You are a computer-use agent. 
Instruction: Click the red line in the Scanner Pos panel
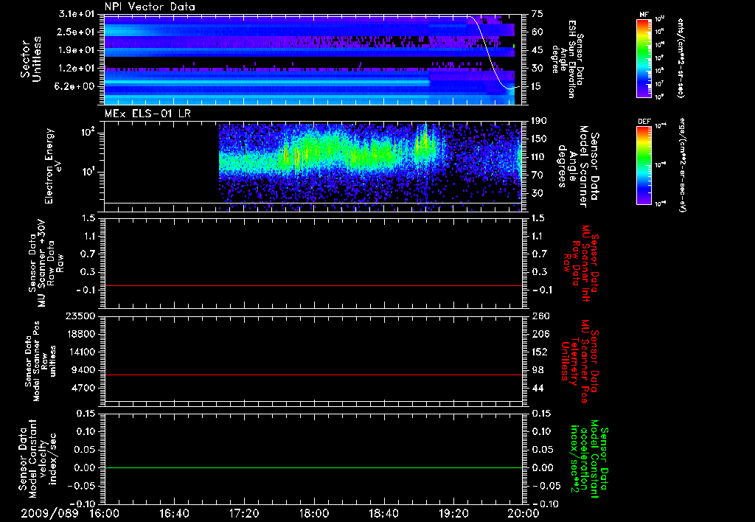coord(313,375)
